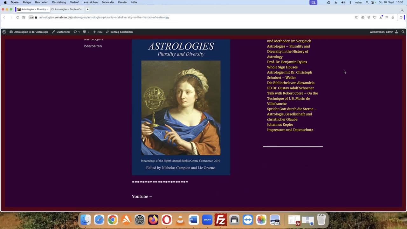Screen dimensions: 407x229
Task: Open the Darstellung menu
Action: point(59,2)
